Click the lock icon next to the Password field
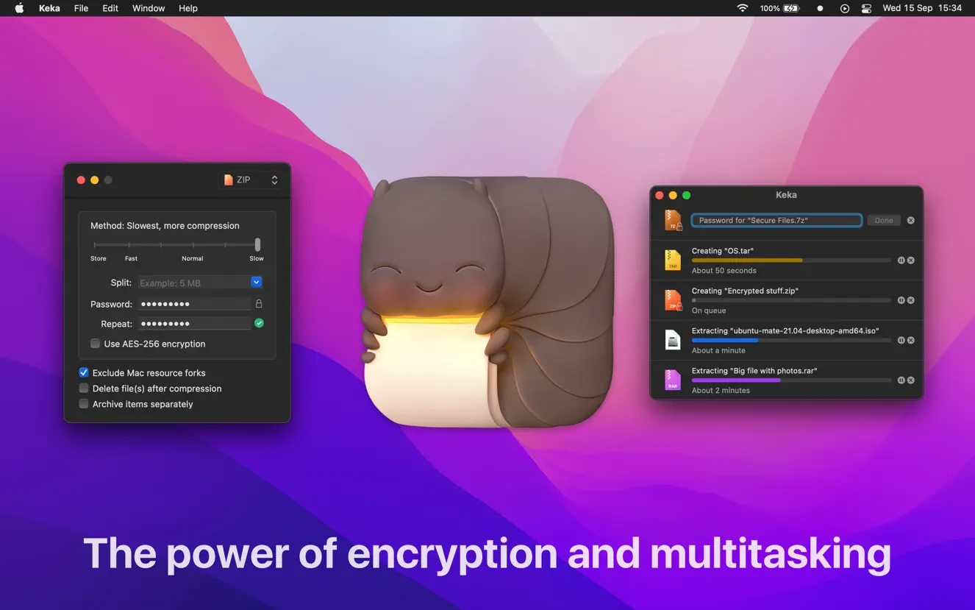This screenshot has height=610, width=975. 259,304
